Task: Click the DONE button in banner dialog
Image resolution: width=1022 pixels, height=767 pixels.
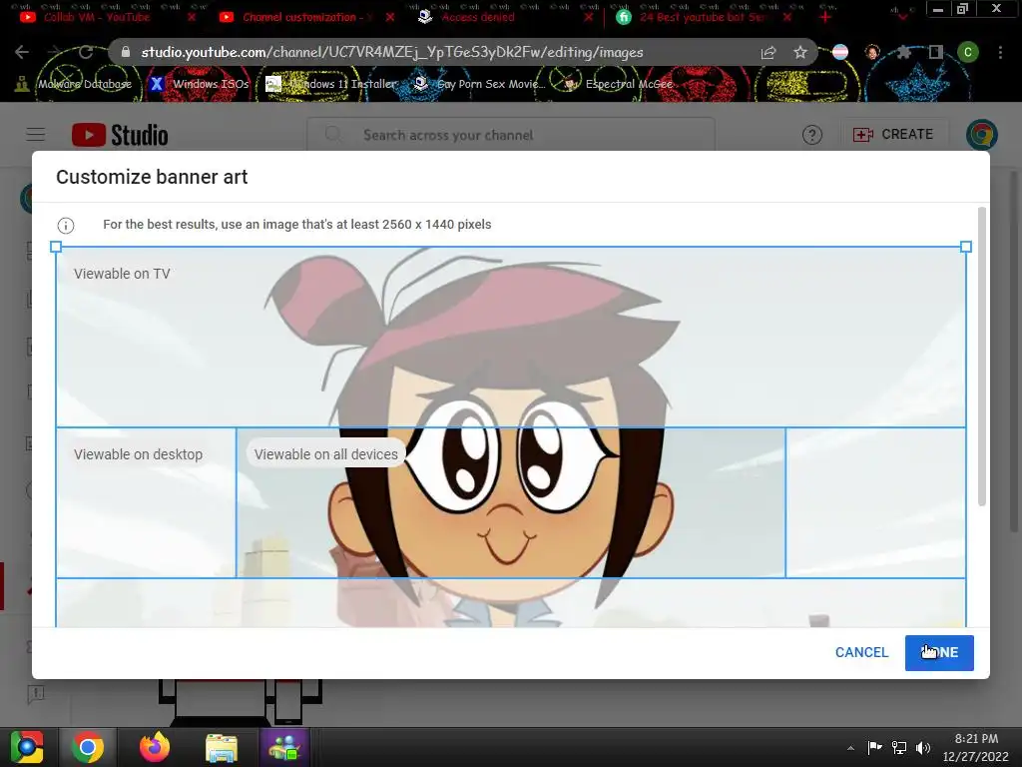Action: [939, 652]
